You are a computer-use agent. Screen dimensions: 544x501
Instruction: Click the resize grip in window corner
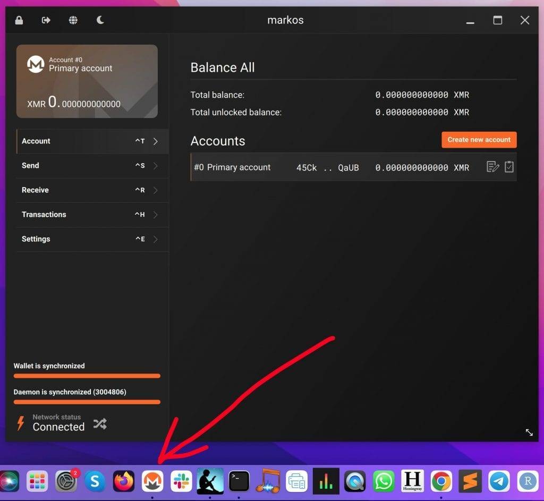[529, 432]
